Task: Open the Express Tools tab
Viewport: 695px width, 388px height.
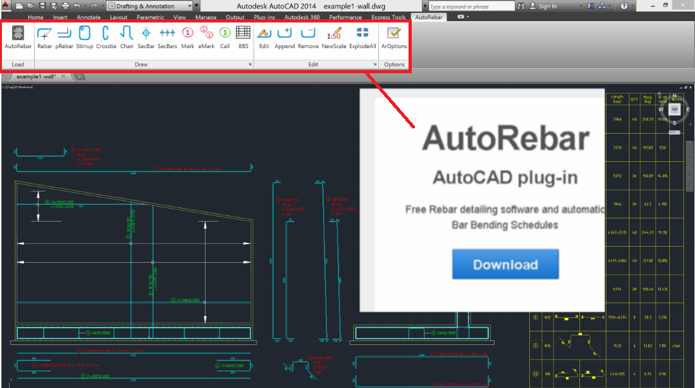Action: click(388, 17)
